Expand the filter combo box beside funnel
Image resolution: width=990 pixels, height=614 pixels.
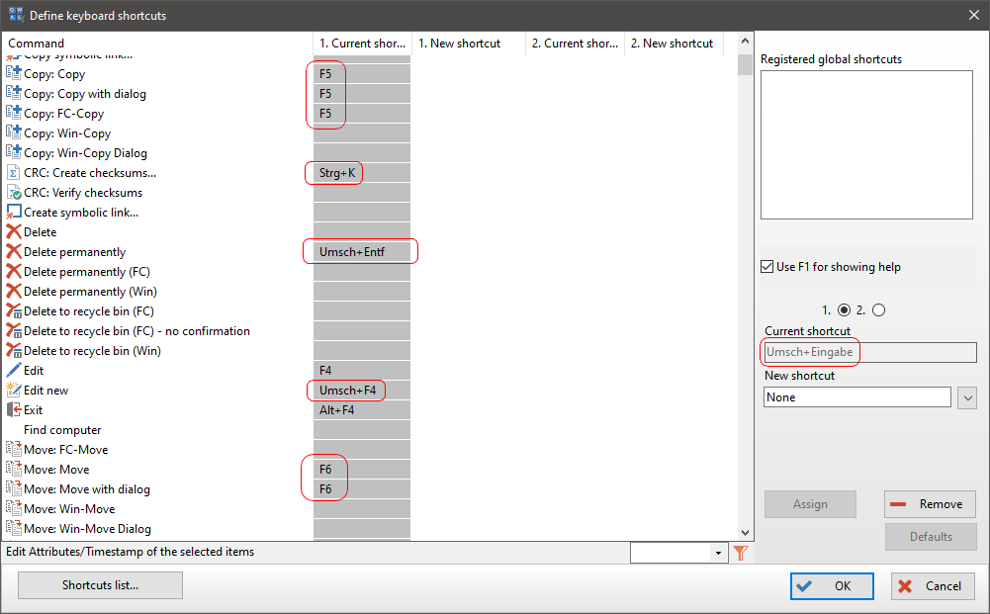pos(719,553)
